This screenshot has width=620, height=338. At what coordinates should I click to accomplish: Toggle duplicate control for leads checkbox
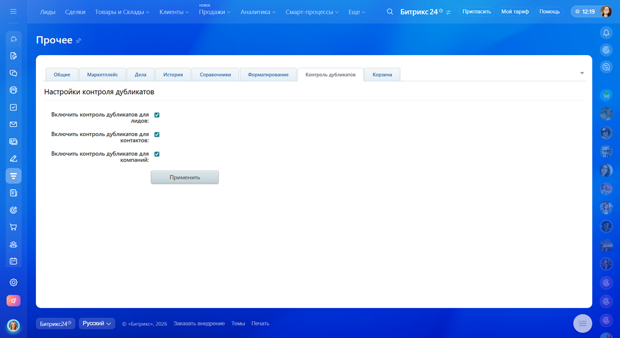(157, 115)
